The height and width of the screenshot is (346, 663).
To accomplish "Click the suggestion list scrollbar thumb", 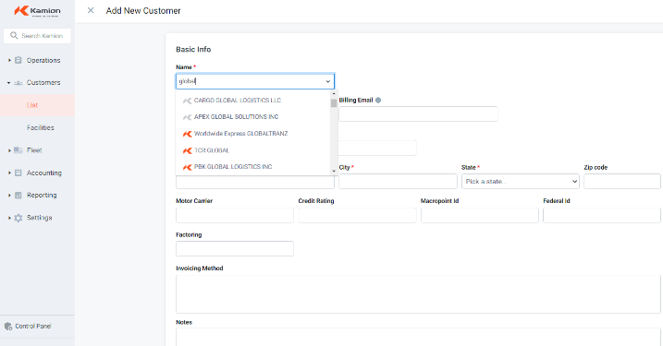I will [334, 103].
